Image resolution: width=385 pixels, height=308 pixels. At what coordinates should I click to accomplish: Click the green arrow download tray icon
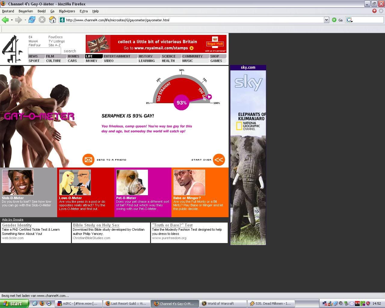point(346,303)
